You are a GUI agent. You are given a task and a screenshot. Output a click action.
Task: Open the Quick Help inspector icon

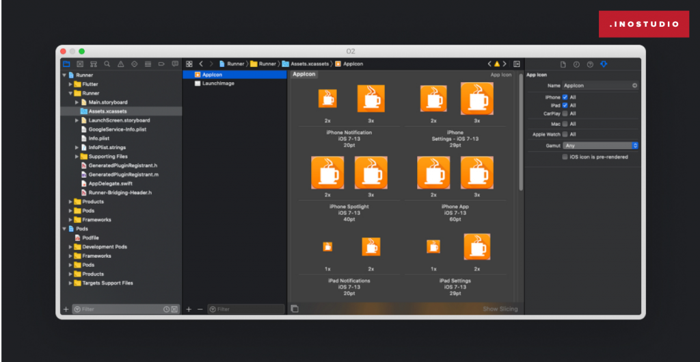coord(590,64)
